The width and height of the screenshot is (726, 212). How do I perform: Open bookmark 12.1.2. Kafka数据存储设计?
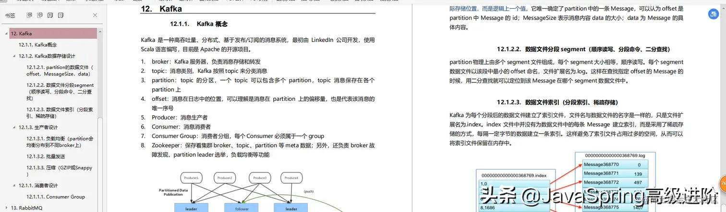[47, 56]
